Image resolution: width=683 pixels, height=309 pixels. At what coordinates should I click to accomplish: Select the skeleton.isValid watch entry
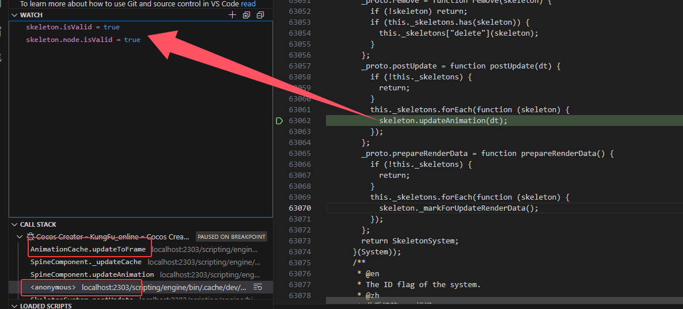(141, 27)
